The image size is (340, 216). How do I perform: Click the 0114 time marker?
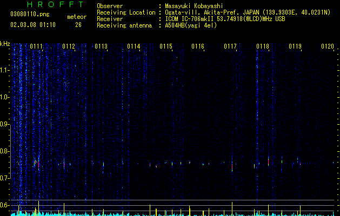pos(134,46)
